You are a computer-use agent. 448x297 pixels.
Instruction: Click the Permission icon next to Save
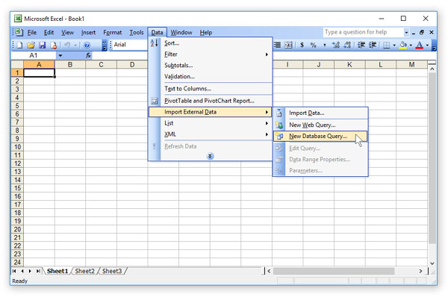click(x=54, y=45)
